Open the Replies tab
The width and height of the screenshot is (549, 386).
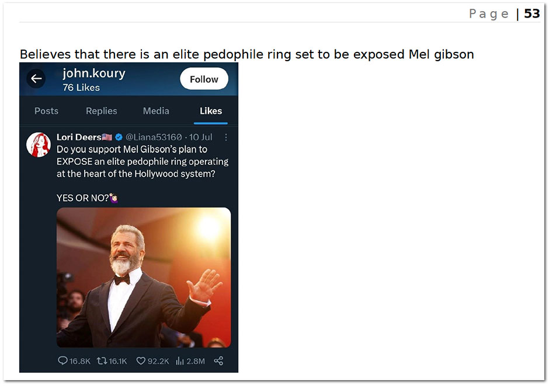pyautogui.click(x=101, y=111)
